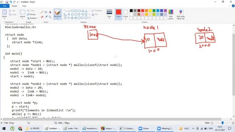Image resolution: width=235 pixels, height=132 pixels.
Task: Switch to the View tab
Action: point(24,6)
